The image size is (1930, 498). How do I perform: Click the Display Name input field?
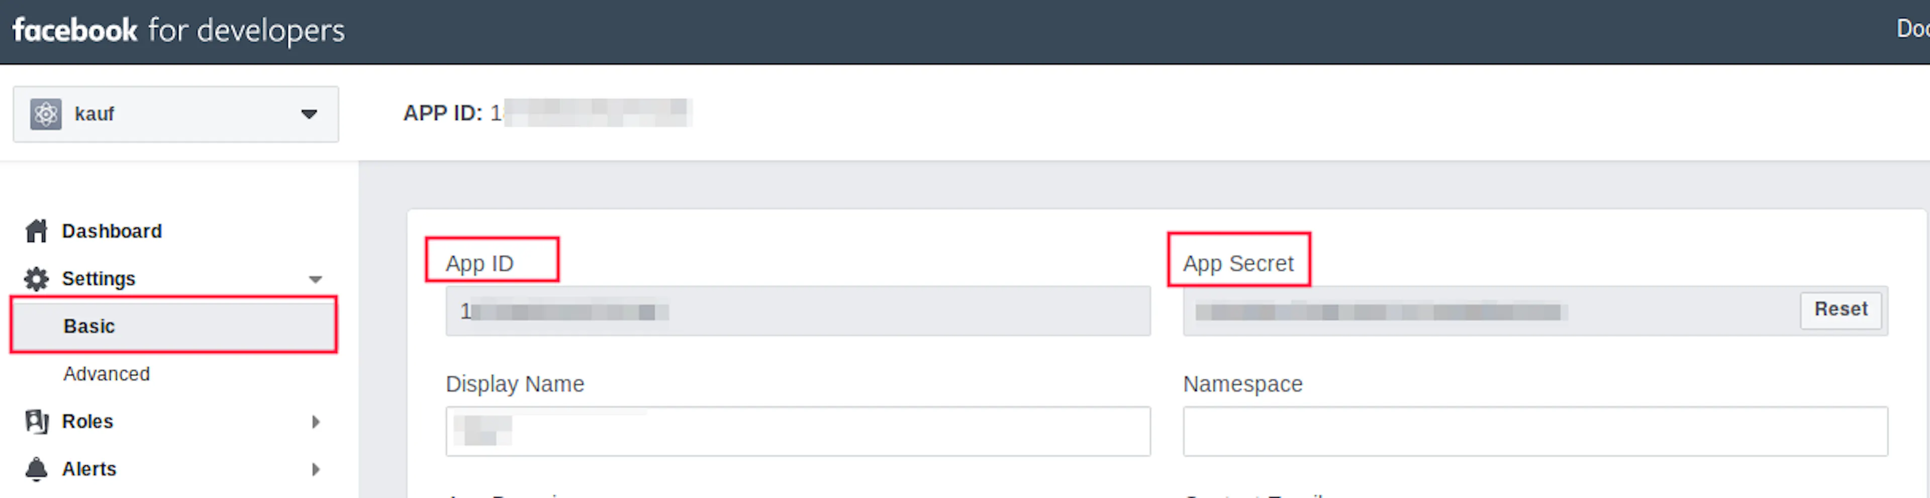(x=798, y=431)
